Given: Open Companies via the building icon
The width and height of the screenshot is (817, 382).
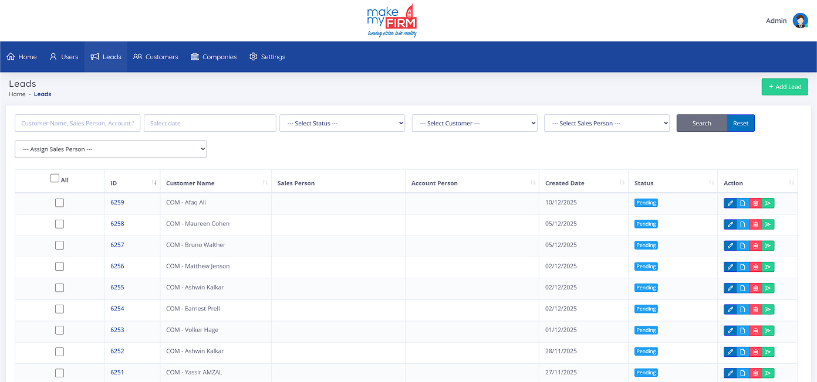Looking at the screenshot, I should [194, 56].
